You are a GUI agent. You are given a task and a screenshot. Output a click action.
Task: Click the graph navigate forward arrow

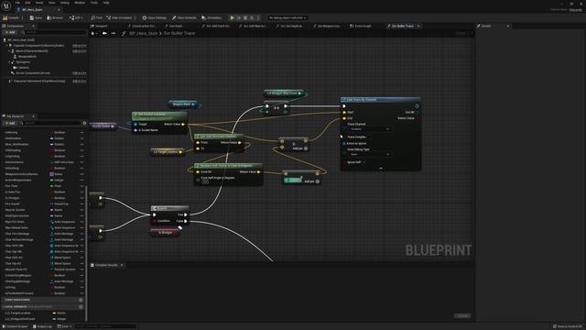click(113, 33)
